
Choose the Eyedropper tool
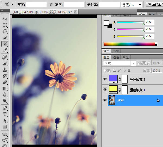point(5,50)
